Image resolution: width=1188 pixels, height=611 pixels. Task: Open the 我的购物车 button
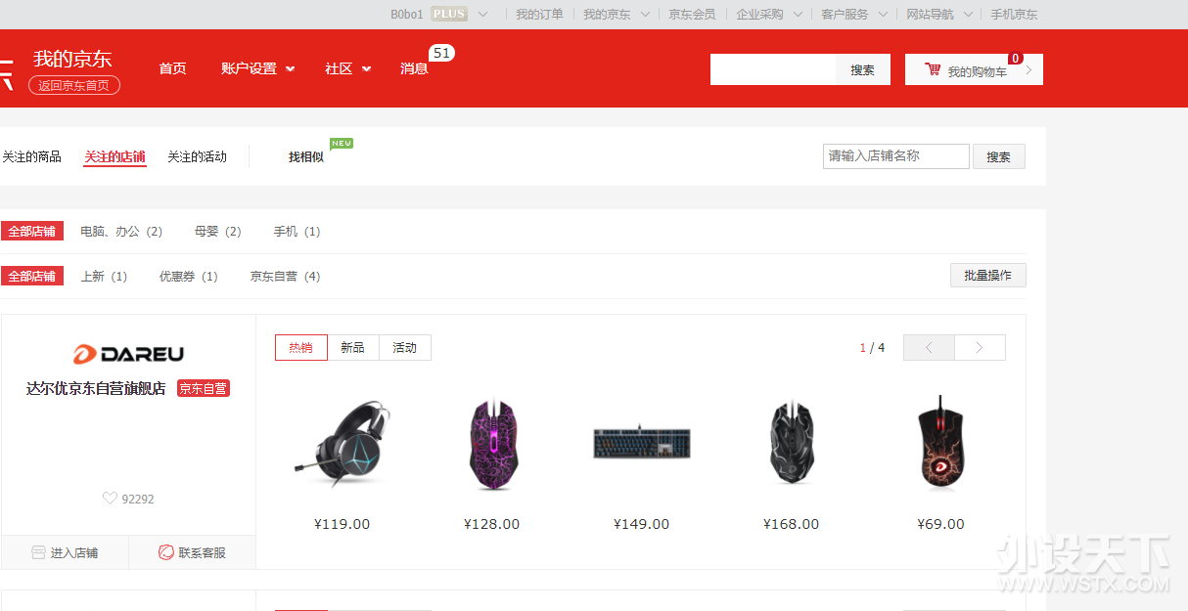(x=974, y=69)
